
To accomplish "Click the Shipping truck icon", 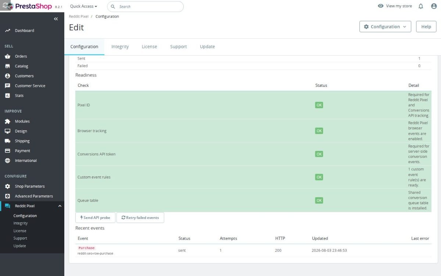I will click(x=7, y=141).
